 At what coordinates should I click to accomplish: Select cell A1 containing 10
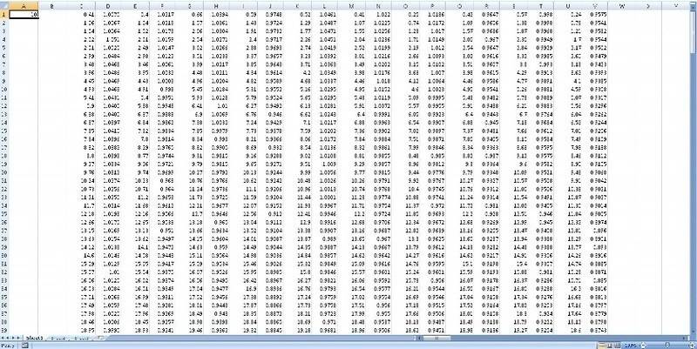click(x=24, y=14)
